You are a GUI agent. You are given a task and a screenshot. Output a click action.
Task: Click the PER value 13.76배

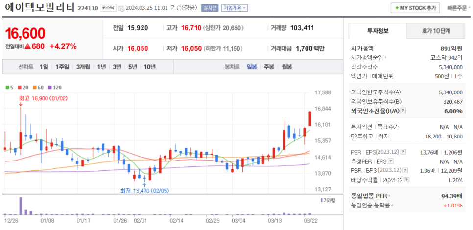[x=429, y=152]
